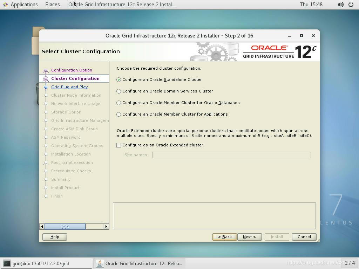359x269 pixels.
Task: Enable Configure as an Oracle Extended cluster
Action: coord(119,145)
